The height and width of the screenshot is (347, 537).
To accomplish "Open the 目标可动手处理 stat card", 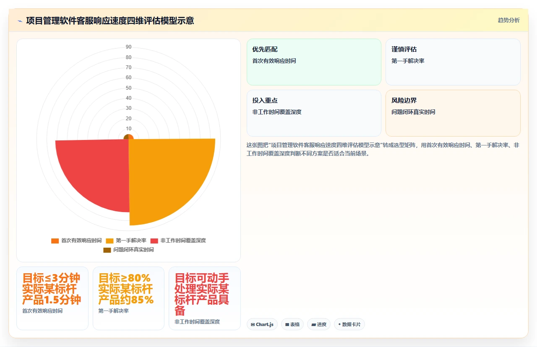I will (205, 298).
